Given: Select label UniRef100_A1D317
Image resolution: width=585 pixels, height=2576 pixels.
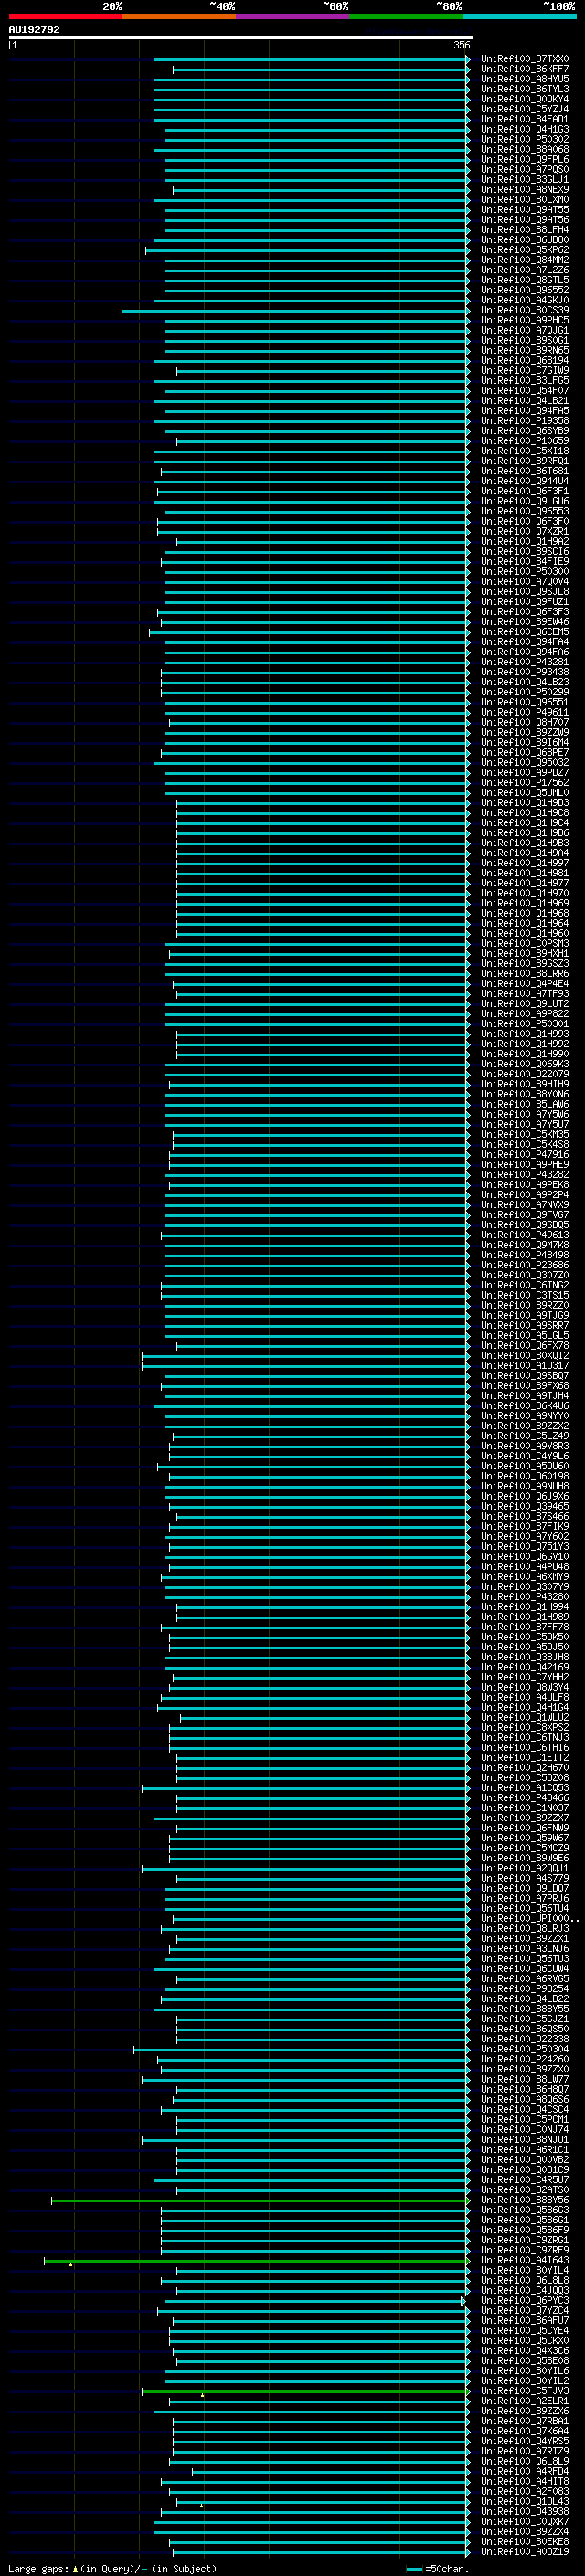Looking at the screenshot, I should (x=524, y=1366).
